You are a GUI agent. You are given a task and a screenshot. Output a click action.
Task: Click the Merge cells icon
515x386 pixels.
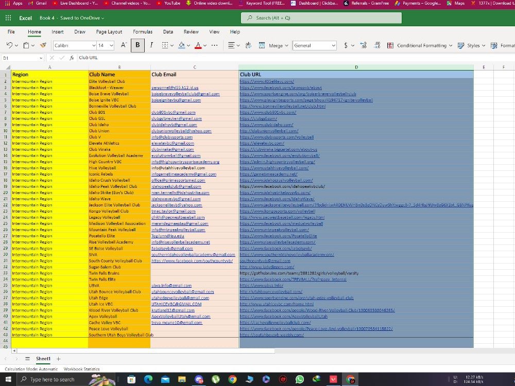click(x=262, y=45)
